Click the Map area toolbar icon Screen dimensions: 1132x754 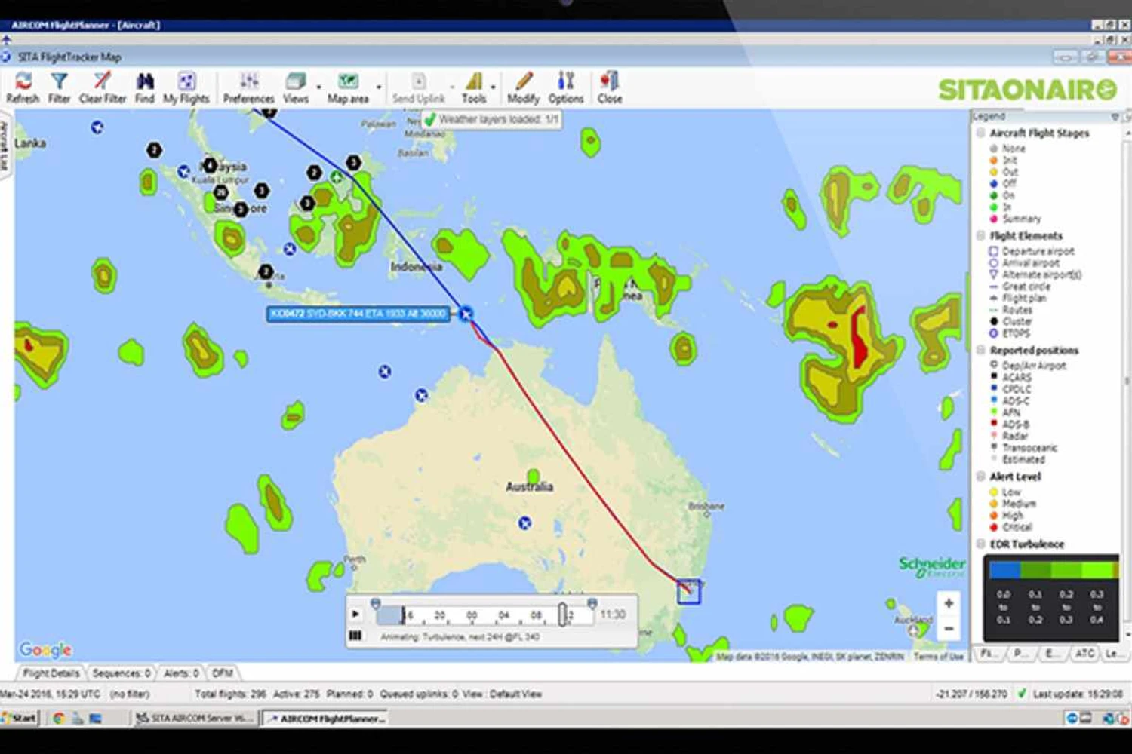[x=348, y=87]
